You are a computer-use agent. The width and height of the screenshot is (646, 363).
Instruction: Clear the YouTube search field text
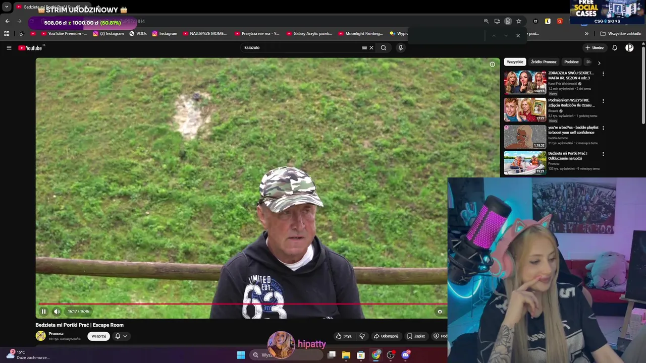coord(371,48)
